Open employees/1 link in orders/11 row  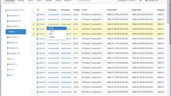point(66,63)
